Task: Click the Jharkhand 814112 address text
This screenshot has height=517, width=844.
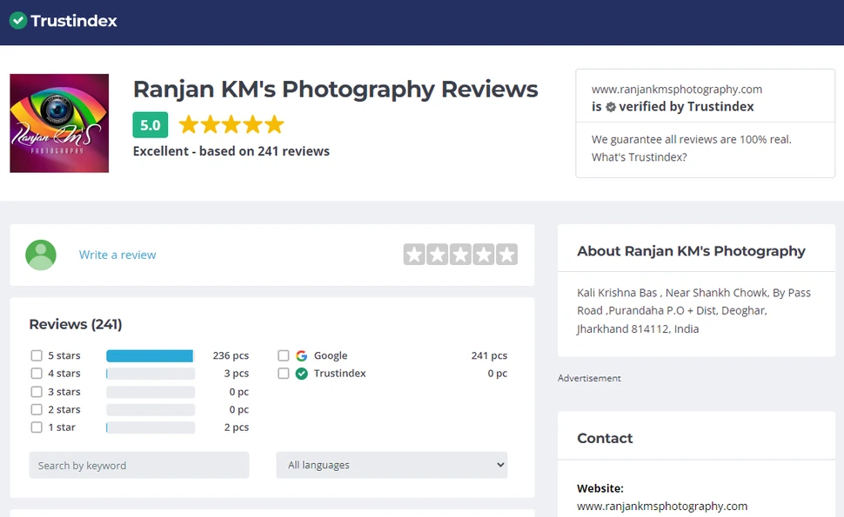Action: coord(637,329)
